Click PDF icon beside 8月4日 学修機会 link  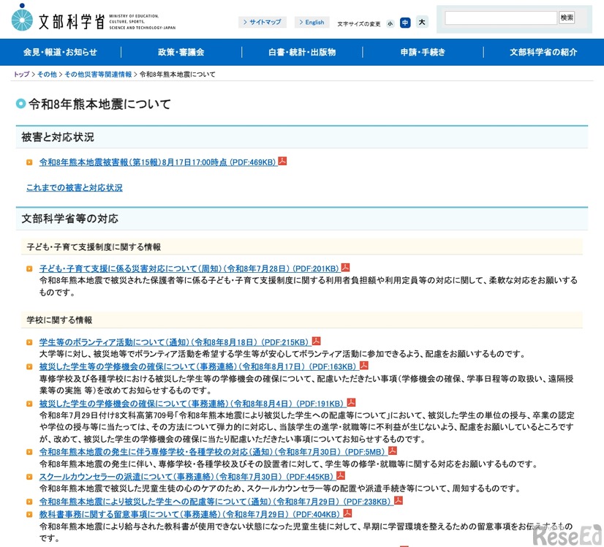(x=351, y=402)
